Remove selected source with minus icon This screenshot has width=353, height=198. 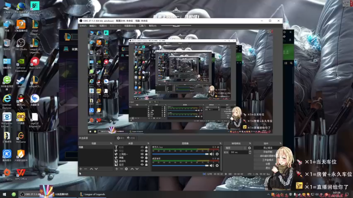[121, 169]
